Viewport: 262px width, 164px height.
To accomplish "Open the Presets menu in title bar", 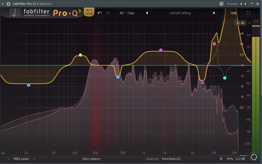I will click(x=232, y=4).
